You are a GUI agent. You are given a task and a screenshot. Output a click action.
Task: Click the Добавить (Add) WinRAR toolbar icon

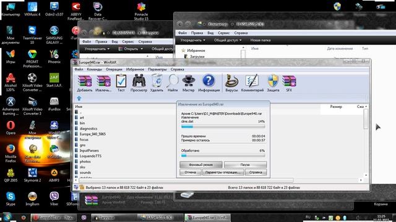tap(85, 83)
